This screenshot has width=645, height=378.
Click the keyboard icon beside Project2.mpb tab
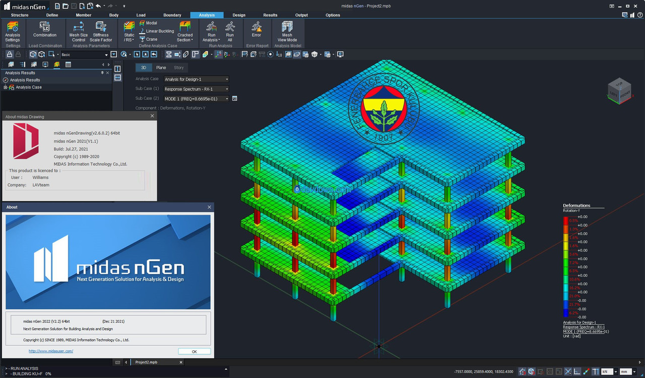pos(117,362)
